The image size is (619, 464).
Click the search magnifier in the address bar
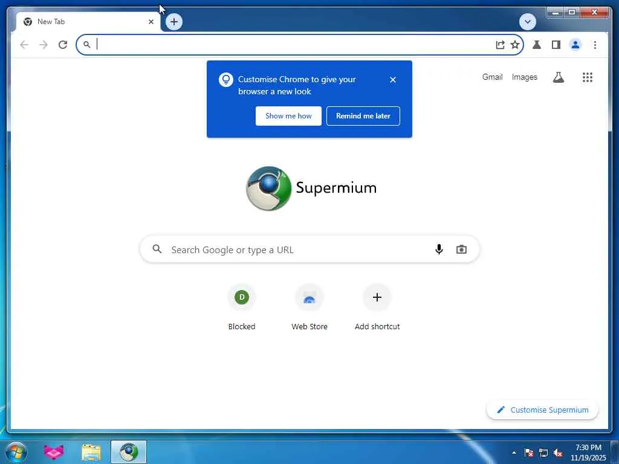coord(87,45)
